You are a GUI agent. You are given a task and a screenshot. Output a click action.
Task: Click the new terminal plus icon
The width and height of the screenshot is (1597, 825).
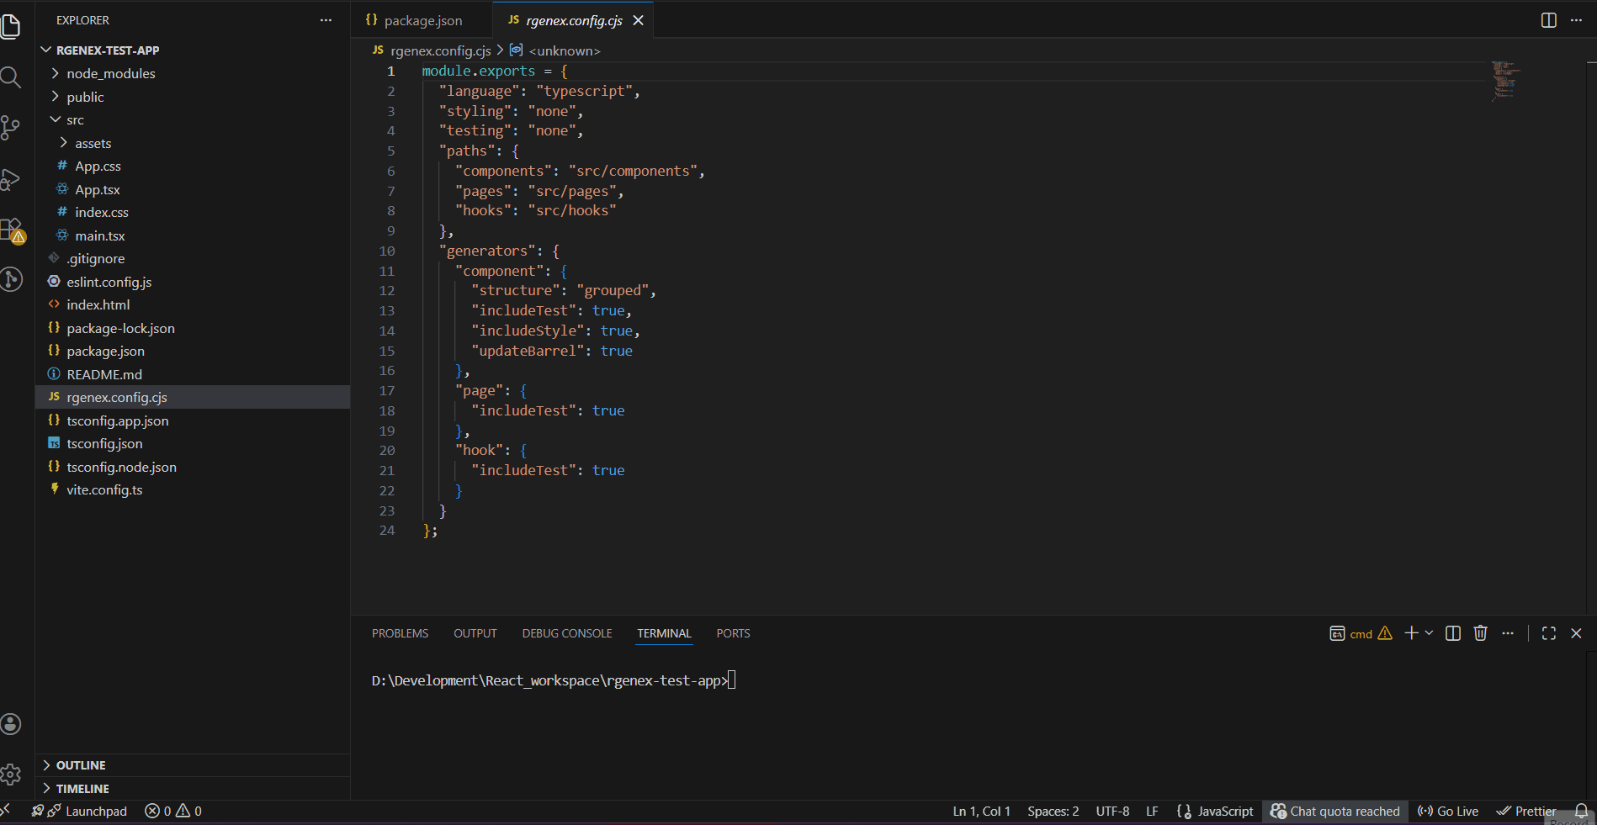[x=1411, y=633]
